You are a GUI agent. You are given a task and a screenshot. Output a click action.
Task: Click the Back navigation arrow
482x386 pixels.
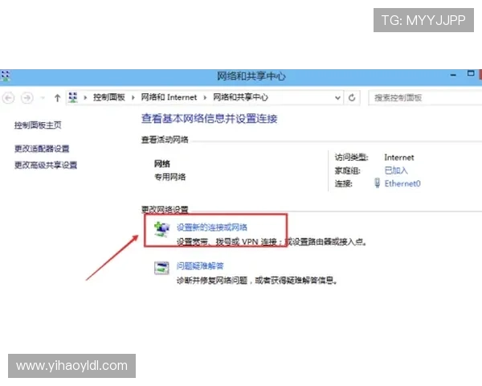pyautogui.click(x=8, y=98)
